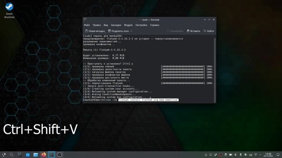This screenshot has height=158, width=282.
Task: Close the Konsole window
Action: [x=214, y=19]
